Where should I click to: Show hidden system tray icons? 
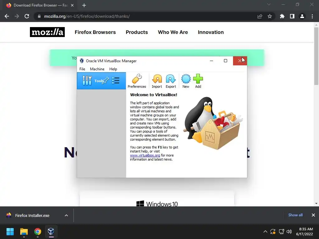coord(265,232)
